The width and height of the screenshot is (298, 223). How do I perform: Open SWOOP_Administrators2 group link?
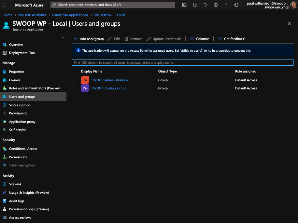110,80
